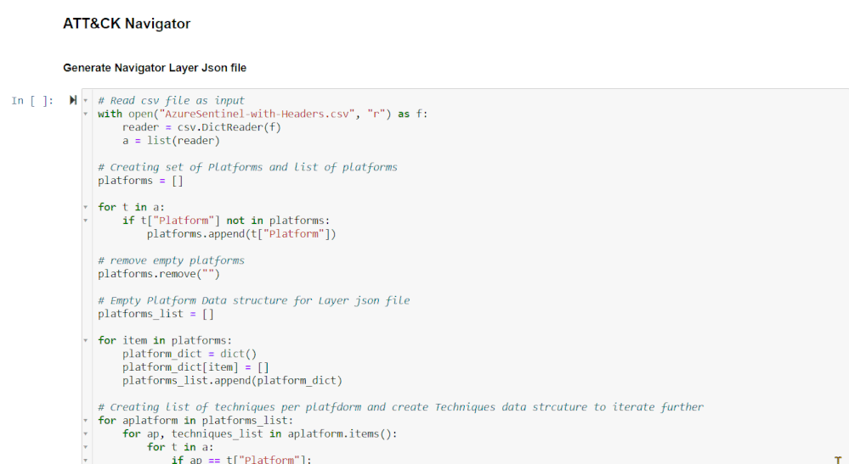Place cursor in '# Read csv file as input' comment

coord(171,100)
